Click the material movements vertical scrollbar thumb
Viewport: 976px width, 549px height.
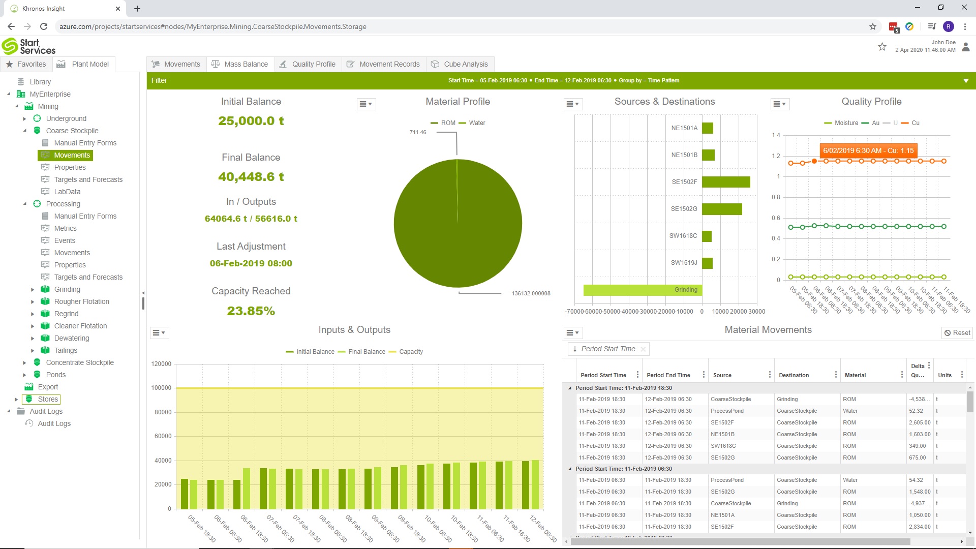(970, 402)
